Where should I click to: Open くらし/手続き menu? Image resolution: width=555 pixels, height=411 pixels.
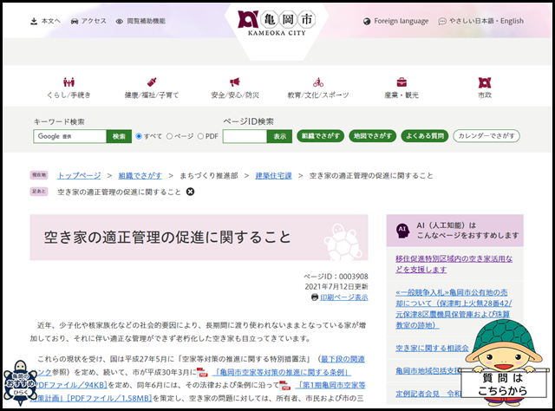point(69,88)
